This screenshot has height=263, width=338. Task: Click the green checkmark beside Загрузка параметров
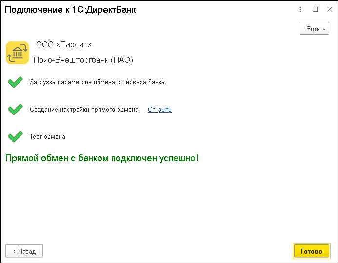point(15,82)
